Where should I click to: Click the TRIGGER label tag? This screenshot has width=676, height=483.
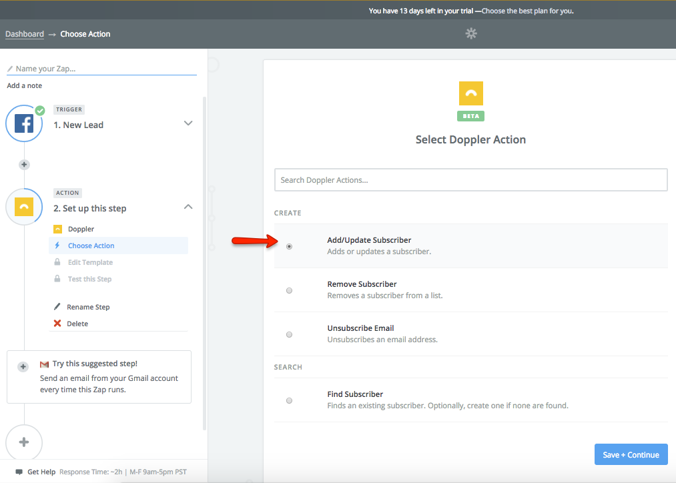69,109
